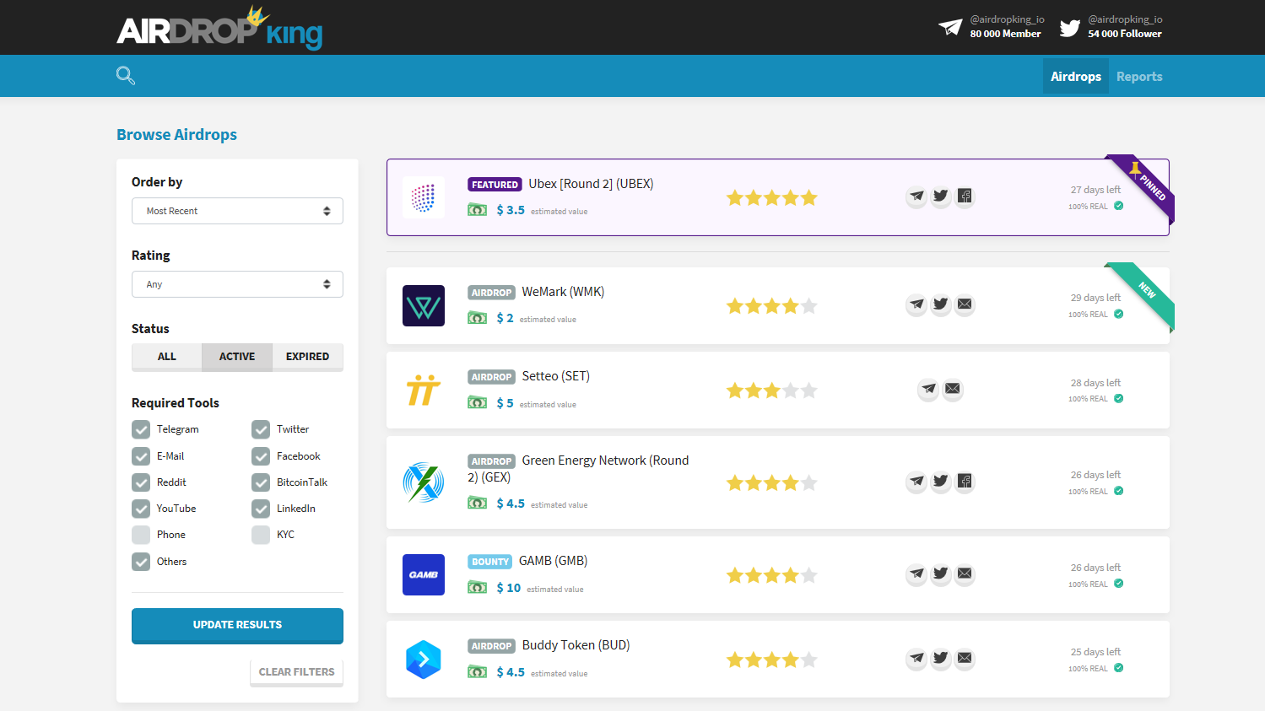
Task: Uncheck the Telegram required tool checkbox
Action: click(141, 429)
